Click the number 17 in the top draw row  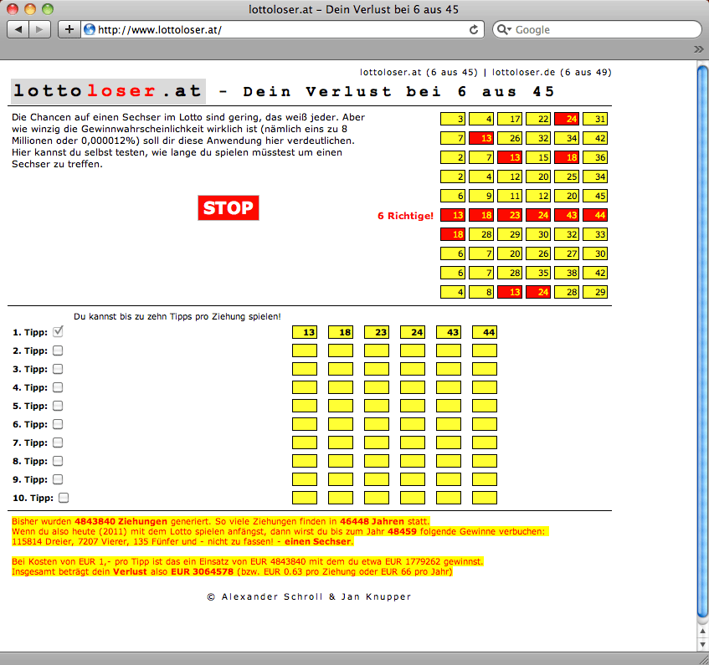pos(510,119)
